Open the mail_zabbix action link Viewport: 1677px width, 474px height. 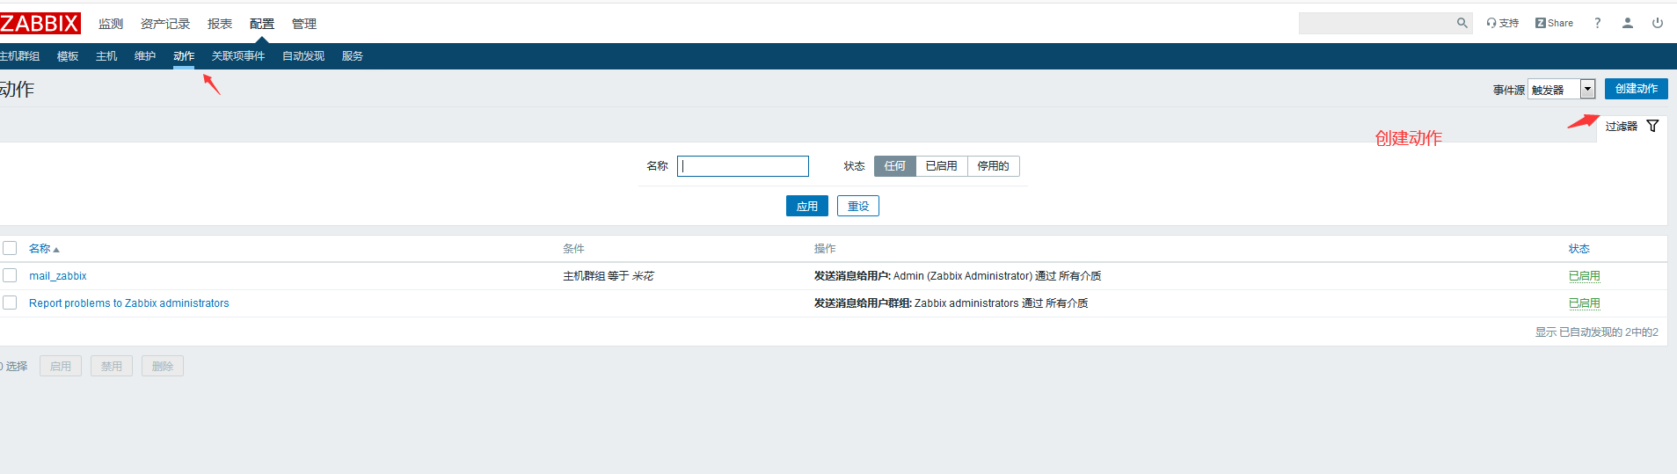[x=58, y=276]
